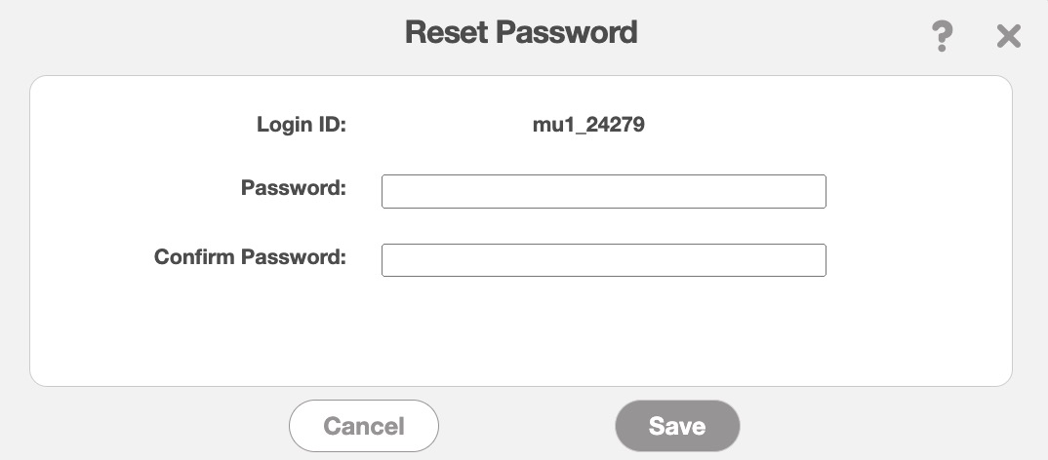Open help for resetting the password

(942, 37)
